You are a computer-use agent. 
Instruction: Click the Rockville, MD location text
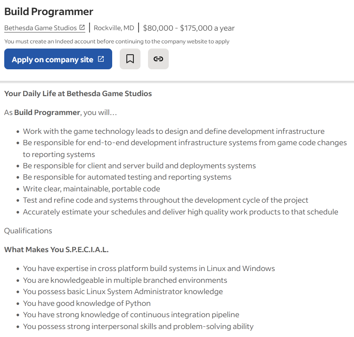pos(114,28)
